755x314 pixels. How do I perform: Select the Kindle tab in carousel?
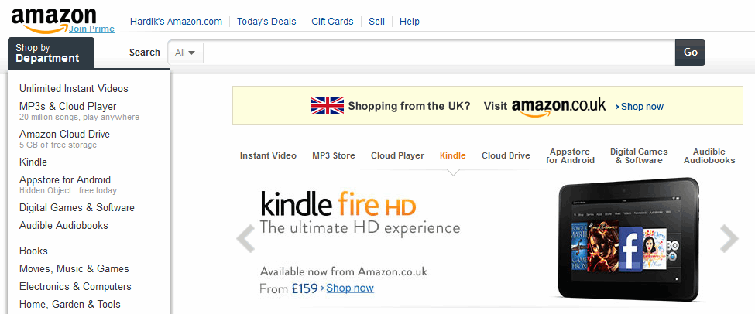(453, 155)
